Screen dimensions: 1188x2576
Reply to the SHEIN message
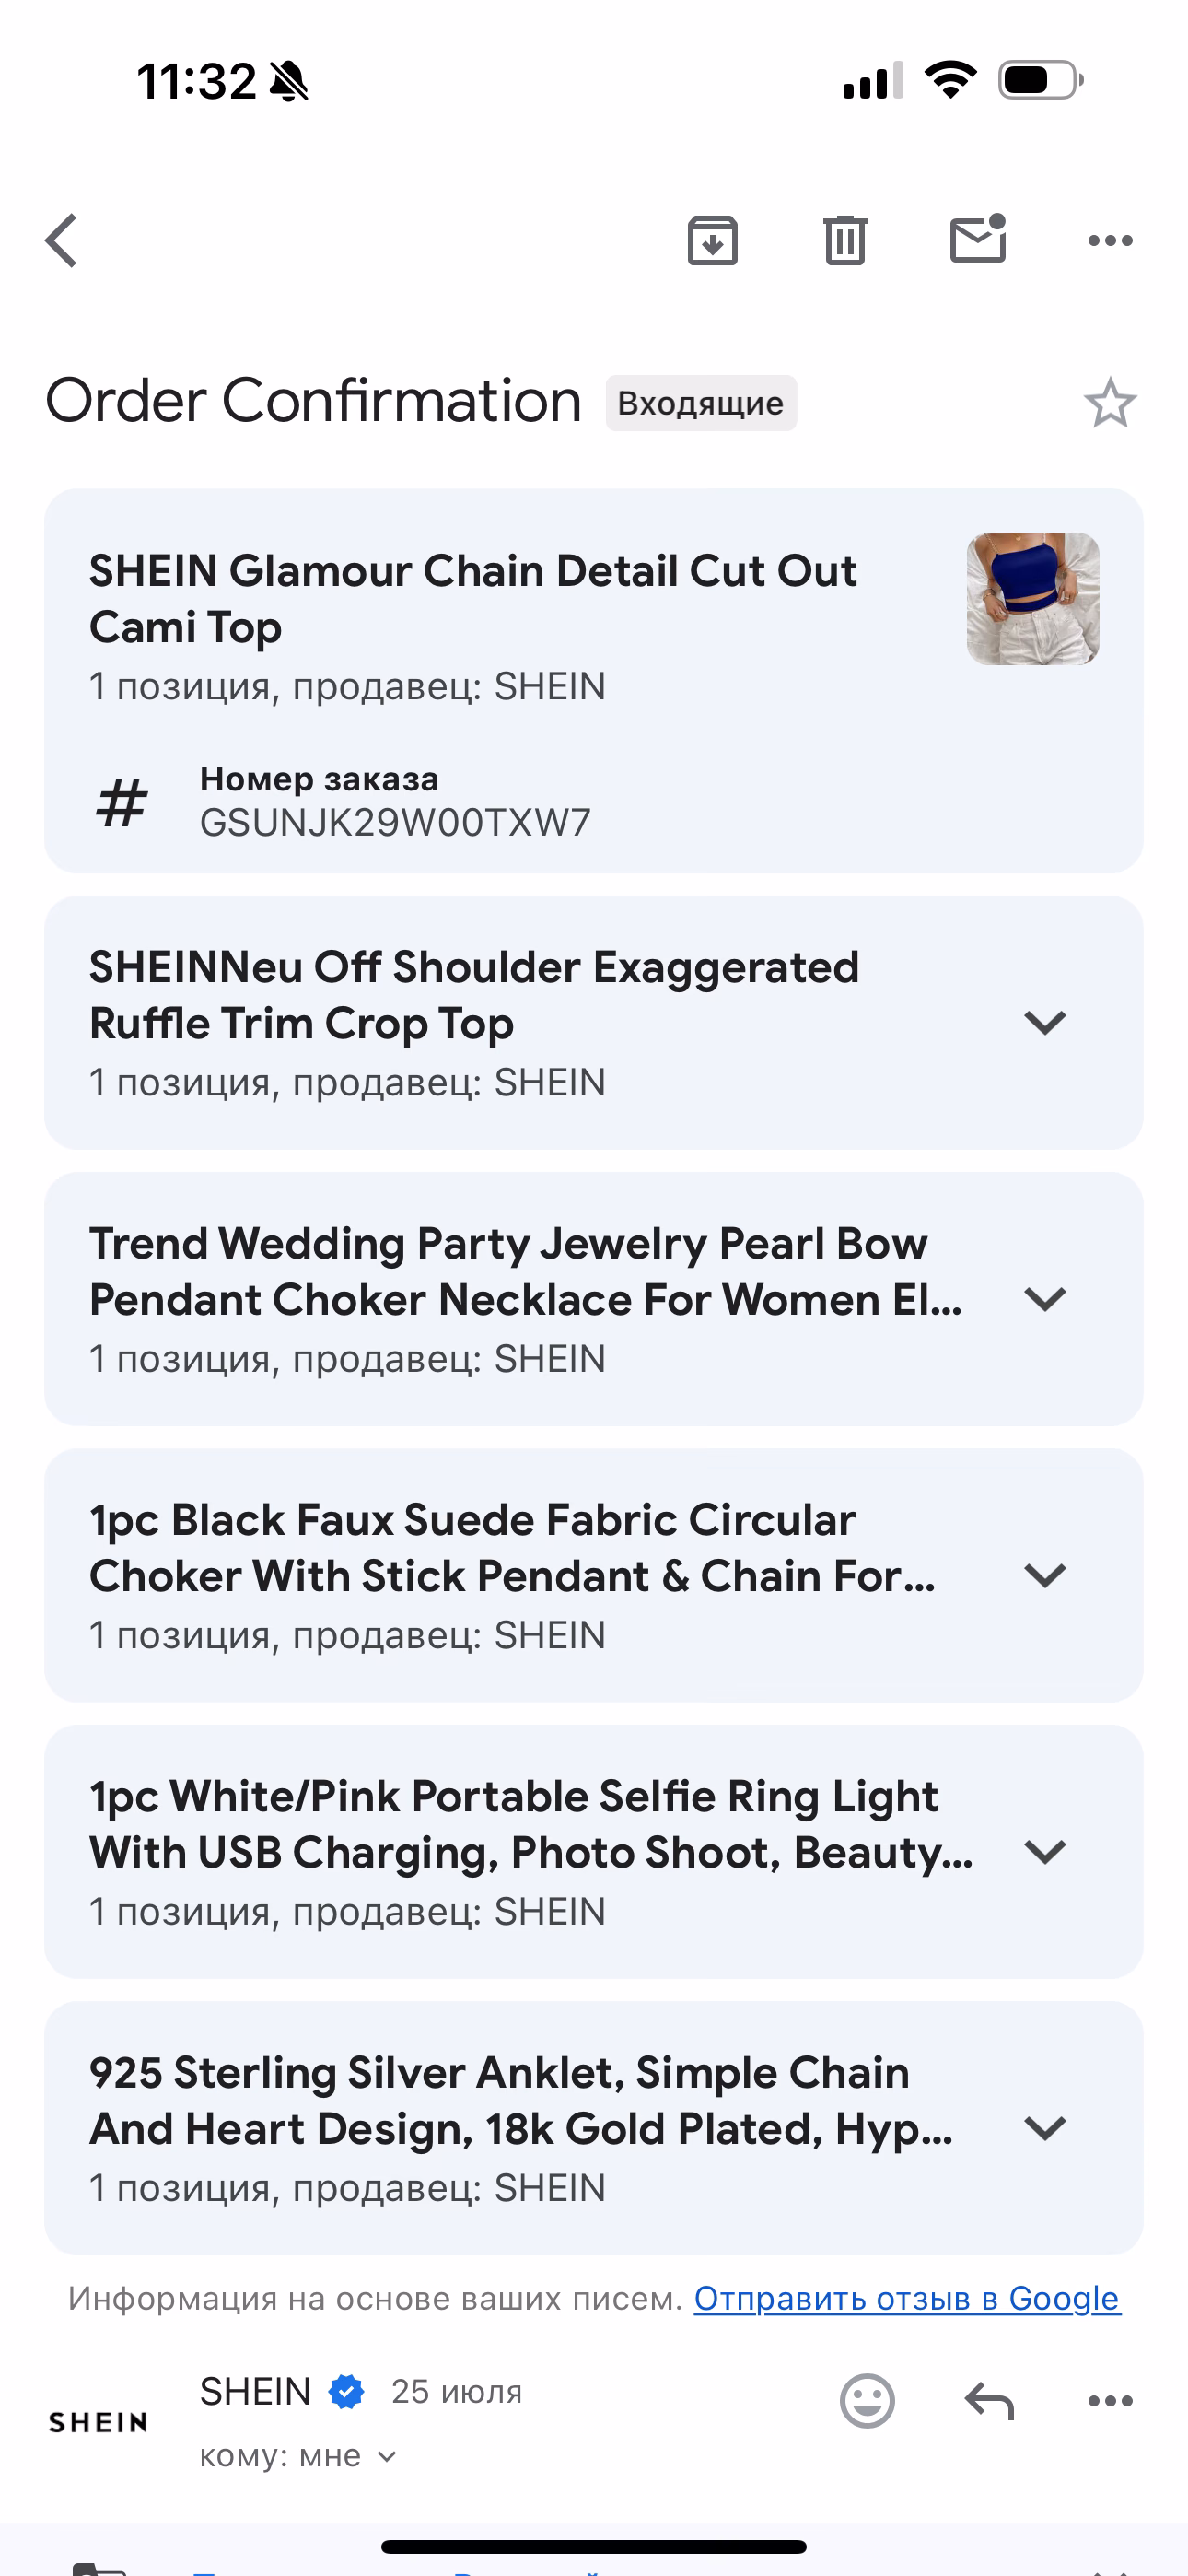pyautogui.click(x=989, y=2400)
